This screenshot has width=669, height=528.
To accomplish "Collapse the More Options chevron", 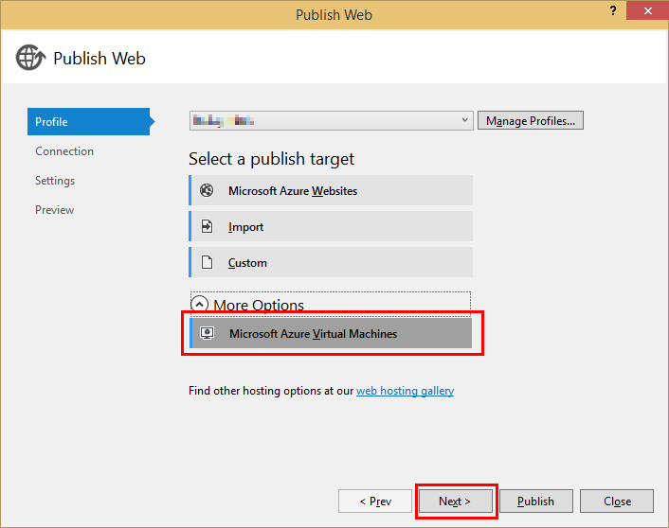I will pos(199,305).
